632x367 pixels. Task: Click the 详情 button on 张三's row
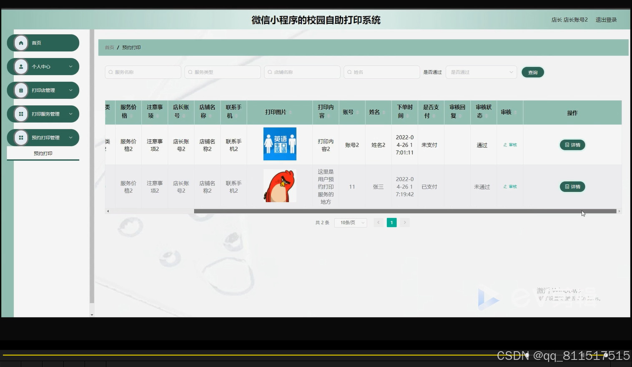point(572,186)
